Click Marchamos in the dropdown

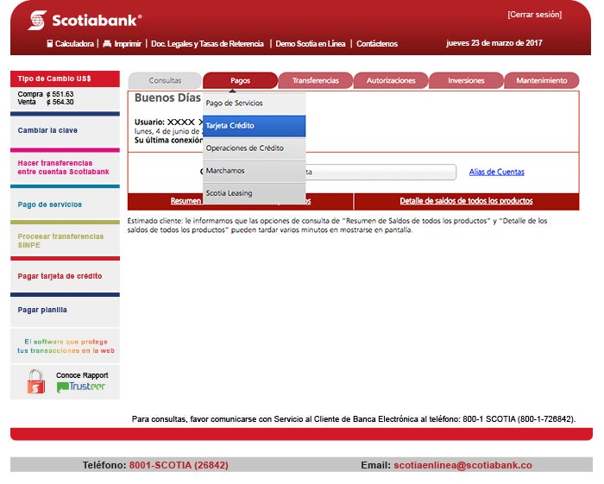(254, 171)
